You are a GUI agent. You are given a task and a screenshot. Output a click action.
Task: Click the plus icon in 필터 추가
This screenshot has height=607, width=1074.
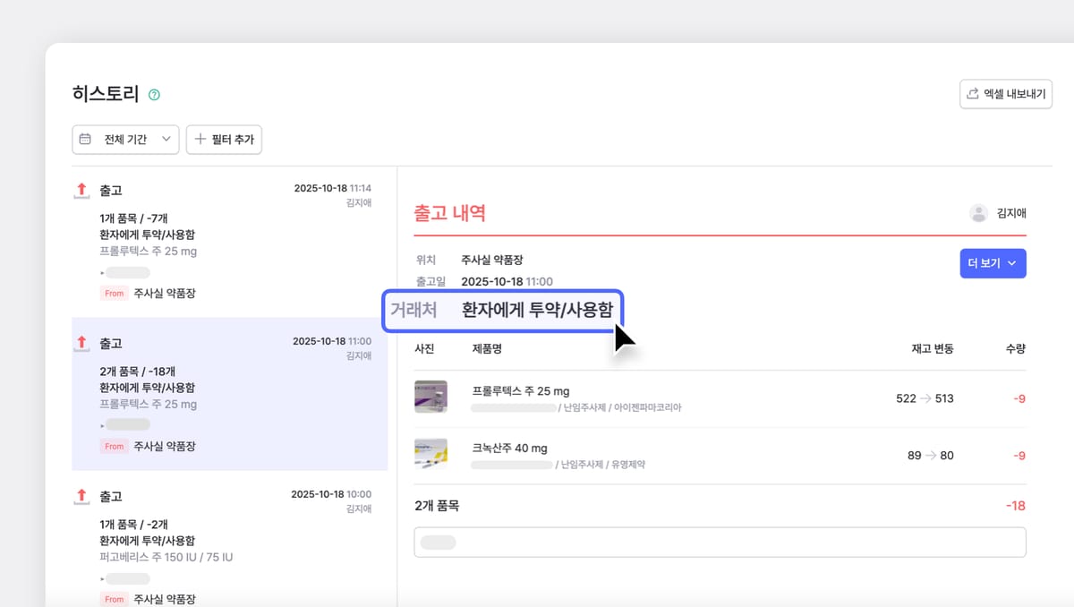[x=200, y=140]
